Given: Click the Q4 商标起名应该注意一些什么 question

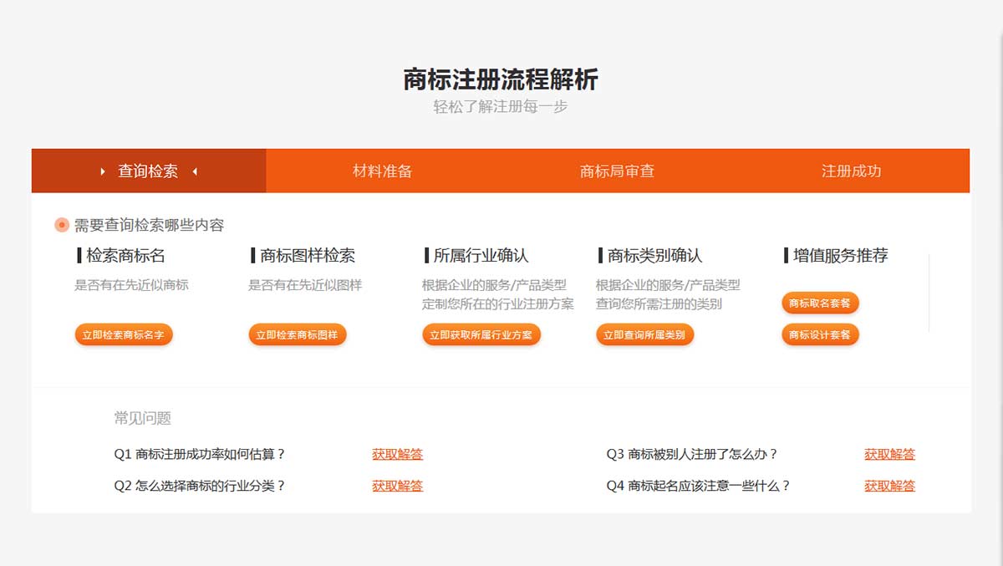Looking at the screenshot, I should pyautogui.click(x=698, y=486).
